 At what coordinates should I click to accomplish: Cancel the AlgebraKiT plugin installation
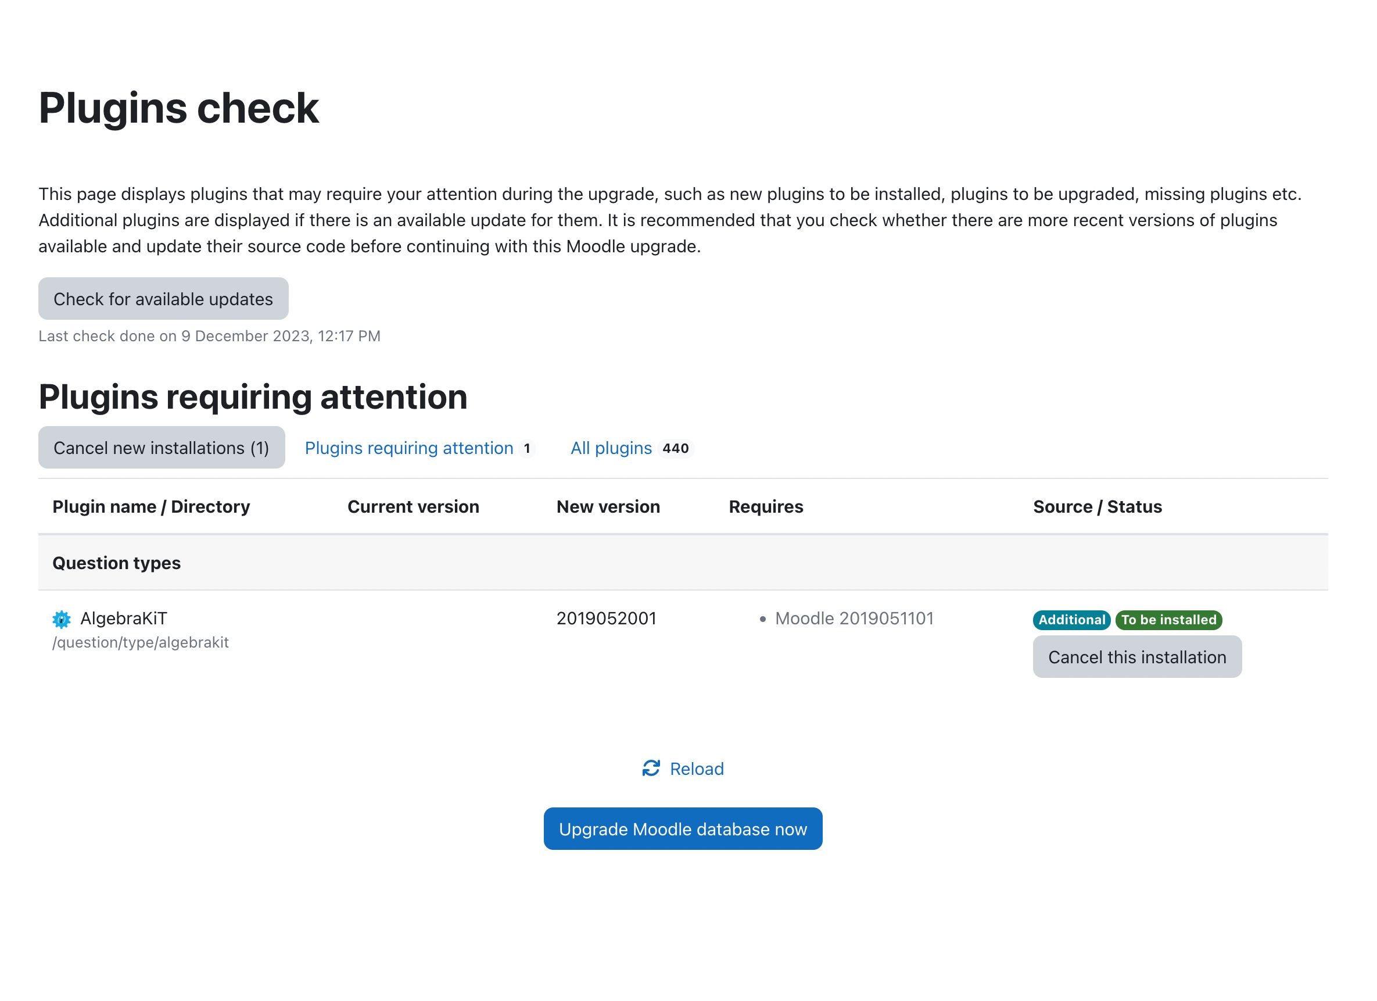[1136, 657]
